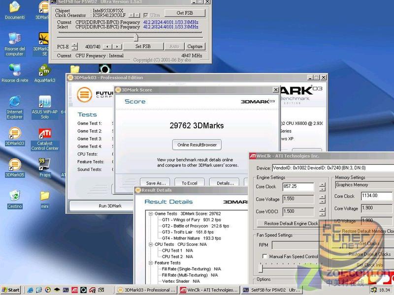Viewport: 394px width, 295px height.
Task: Click the WinClk Device ID field
Action: [x=333, y=168]
